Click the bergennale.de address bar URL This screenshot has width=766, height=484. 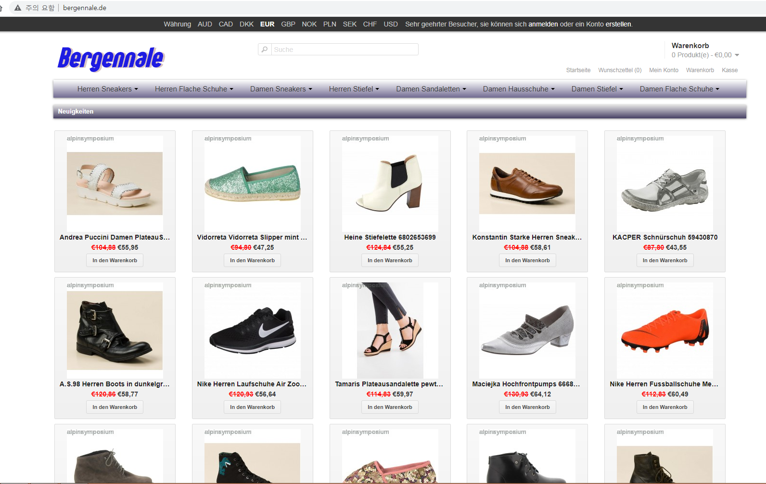click(x=85, y=8)
